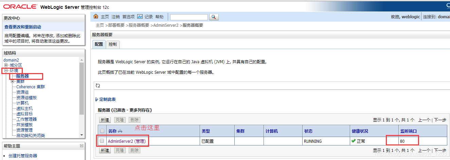Click the 集群 column header
450x160 pixels.
(240, 131)
